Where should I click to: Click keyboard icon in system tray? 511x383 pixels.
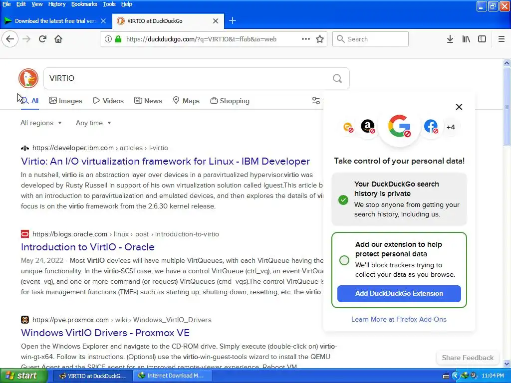coord(446,376)
